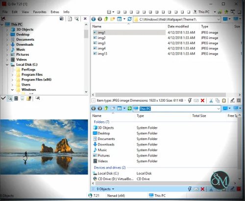Image resolution: width=245 pixels, height=201 pixels.
Task: Go up one folder from Theme1
Action: click(x=106, y=19)
